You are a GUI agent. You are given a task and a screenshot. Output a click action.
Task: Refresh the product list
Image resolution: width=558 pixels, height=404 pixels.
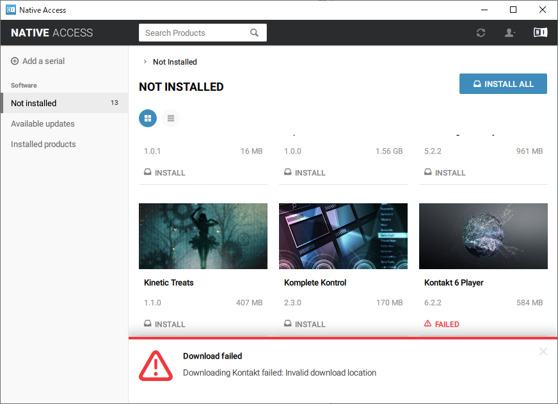click(x=481, y=33)
